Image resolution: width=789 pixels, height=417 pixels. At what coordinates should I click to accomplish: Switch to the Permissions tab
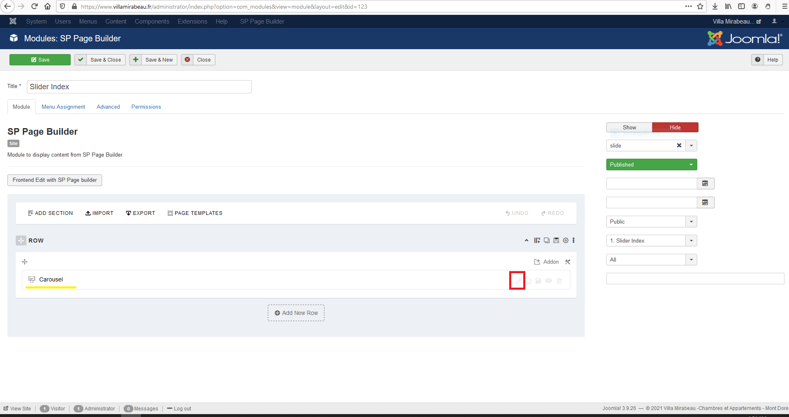click(146, 107)
